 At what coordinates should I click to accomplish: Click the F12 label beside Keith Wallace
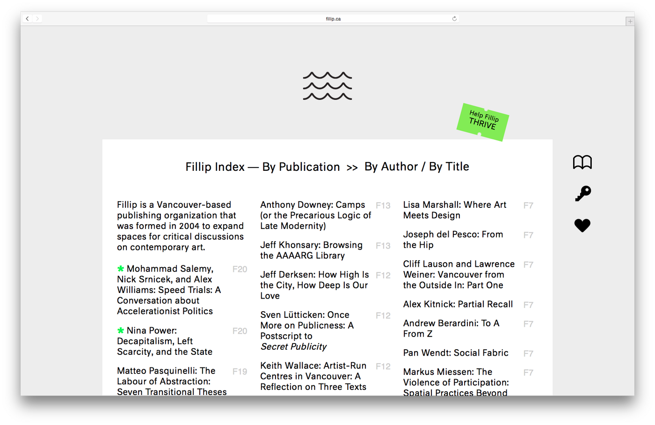(x=383, y=366)
